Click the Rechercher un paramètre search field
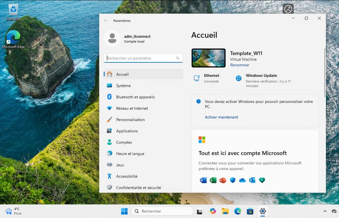The height and width of the screenshot is (218, 339). click(141, 58)
